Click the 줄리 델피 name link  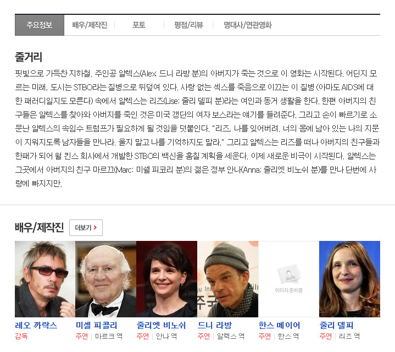[x=336, y=325]
